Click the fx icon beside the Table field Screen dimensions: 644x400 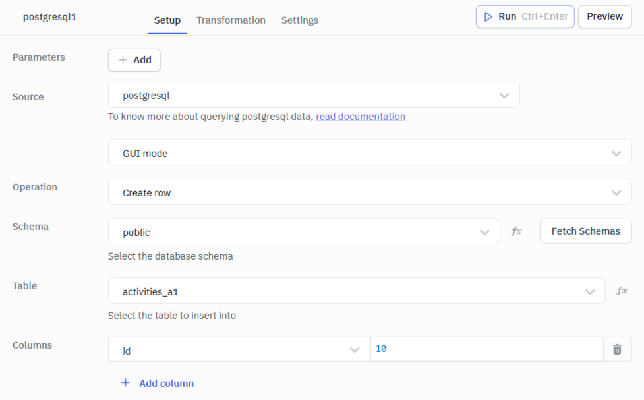click(624, 291)
